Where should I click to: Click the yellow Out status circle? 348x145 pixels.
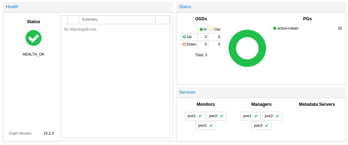211,29
